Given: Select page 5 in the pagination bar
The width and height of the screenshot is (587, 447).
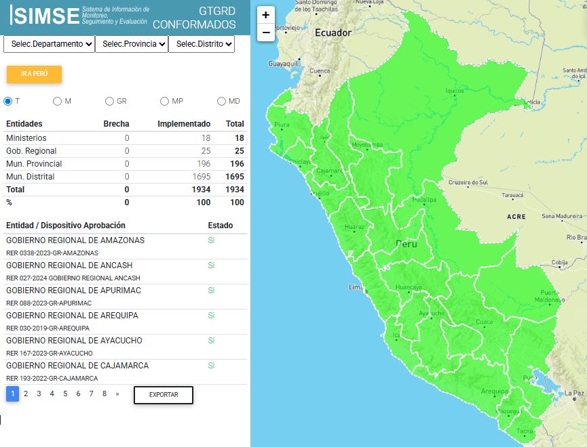Looking at the screenshot, I should coord(65,393).
